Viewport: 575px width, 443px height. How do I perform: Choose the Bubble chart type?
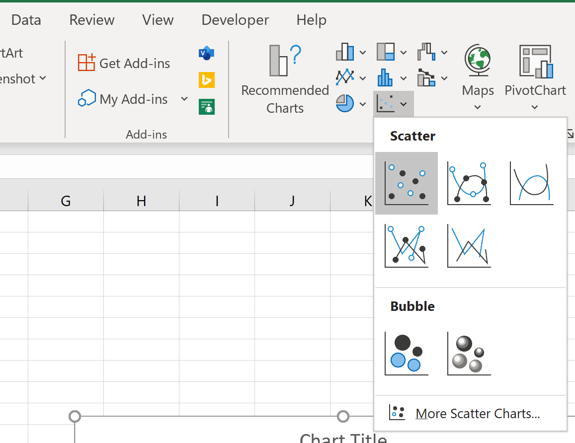[407, 353]
